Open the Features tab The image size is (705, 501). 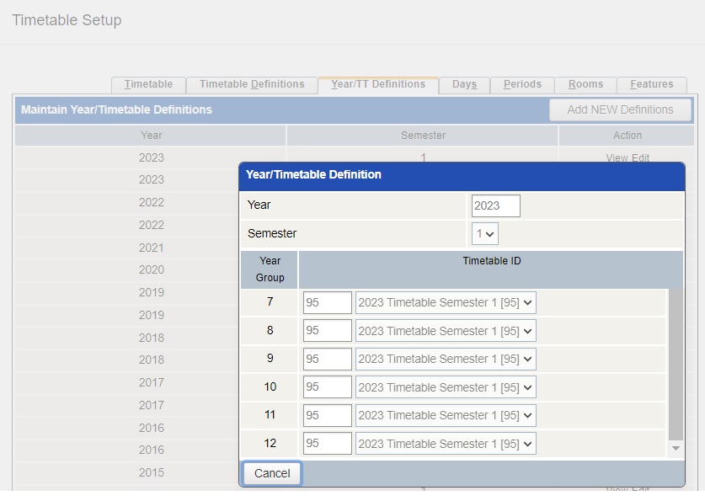click(x=650, y=84)
